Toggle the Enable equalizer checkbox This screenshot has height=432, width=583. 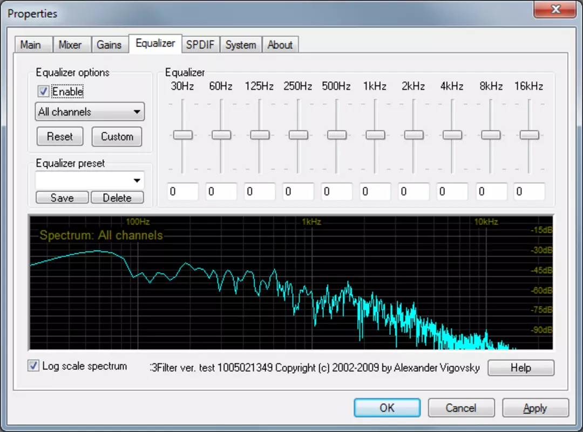point(43,92)
